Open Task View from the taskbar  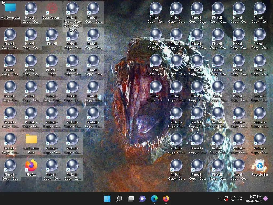click(131, 199)
